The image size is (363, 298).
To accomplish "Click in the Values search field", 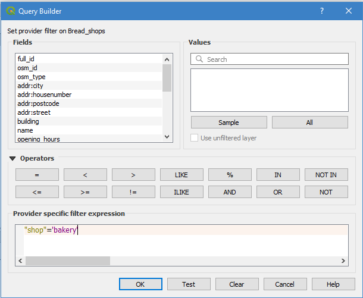I will [x=274, y=59].
